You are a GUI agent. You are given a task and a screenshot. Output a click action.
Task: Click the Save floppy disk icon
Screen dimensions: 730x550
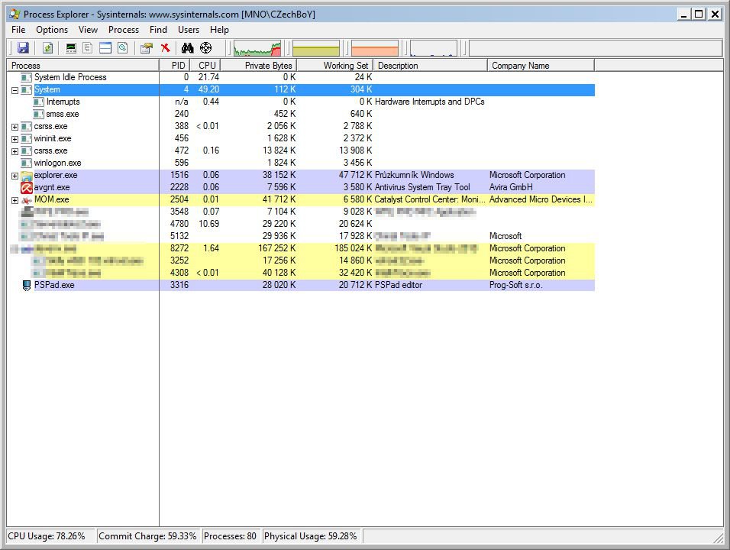23,47
